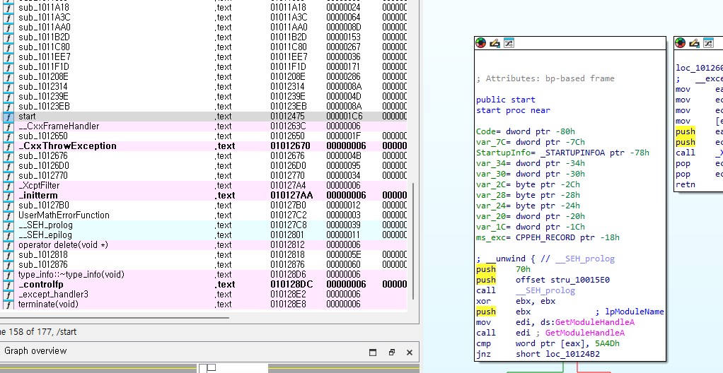Viewport: 723px width, 373px height.
Task: Click the function icon beside _initterm row
Action: pyautogui.click(x=8, y=196)
